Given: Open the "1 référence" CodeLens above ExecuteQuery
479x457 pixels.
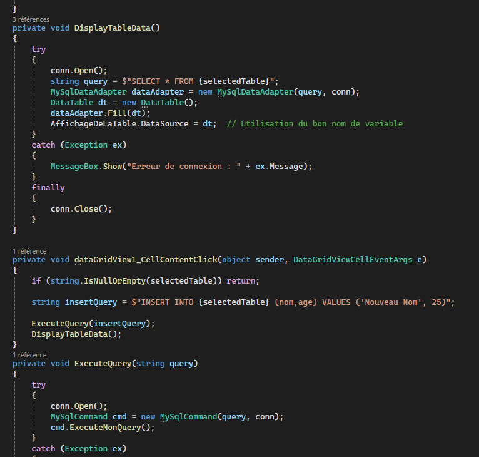Looking at the screenshot, I should click(29, 355).
